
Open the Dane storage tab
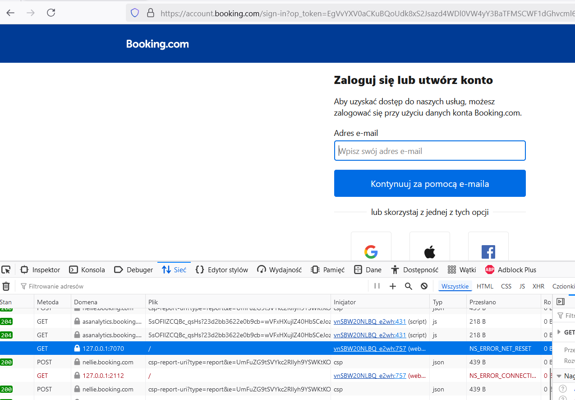(368, 270)
